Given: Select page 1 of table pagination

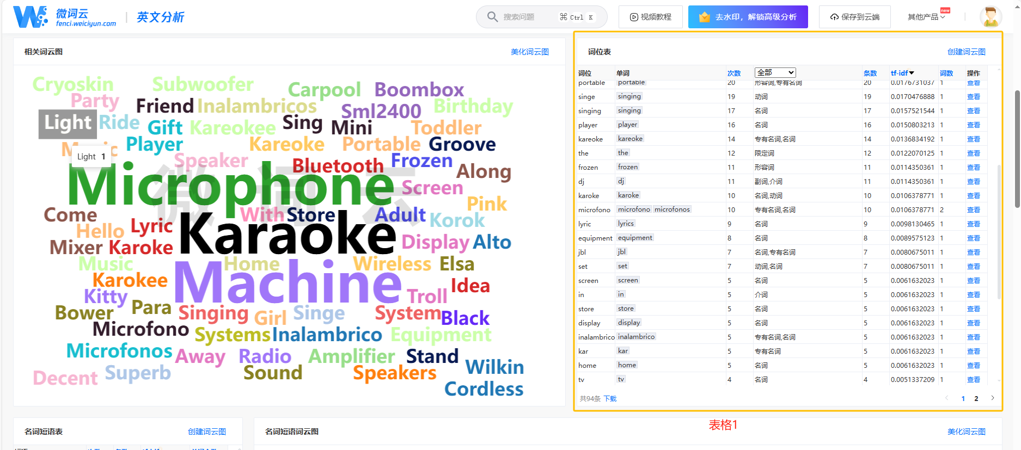Looking at the screenshot, I should [963, 399].
